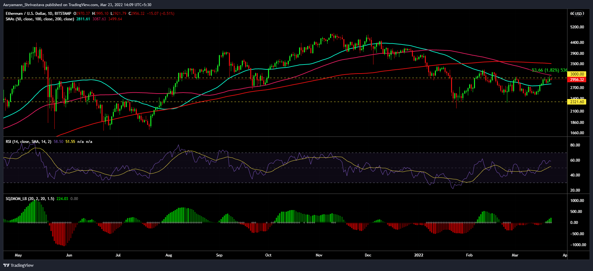Viewport: 593px width, 271px height.
Task: Select the RSI indicator legend label
Action: coord(28,142)
